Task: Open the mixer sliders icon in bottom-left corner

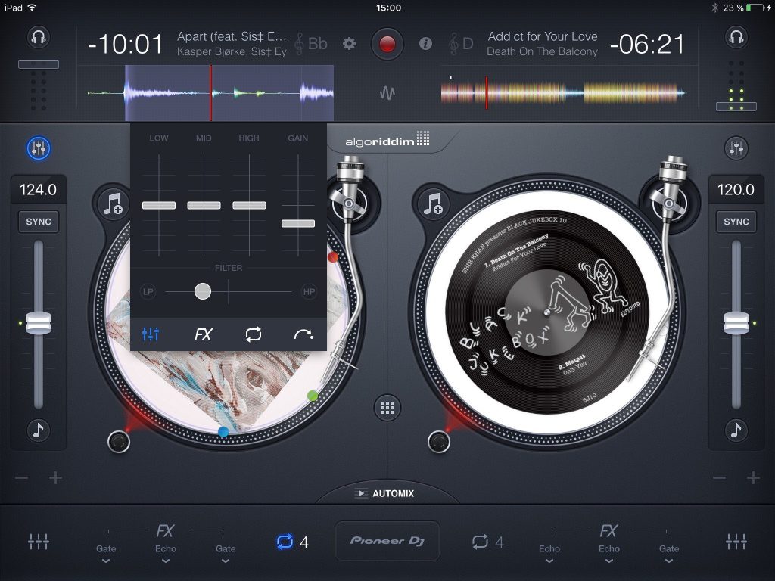Action: coord(38,542)
